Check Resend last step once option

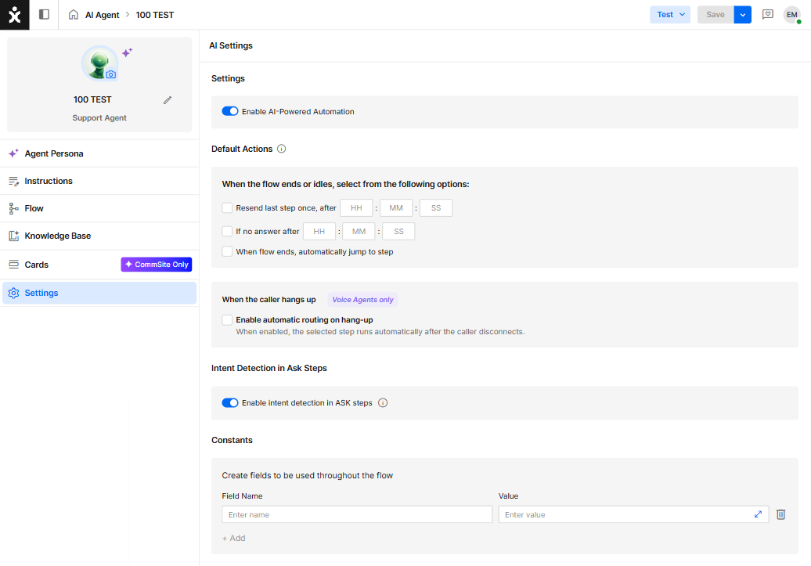(227, 208)
